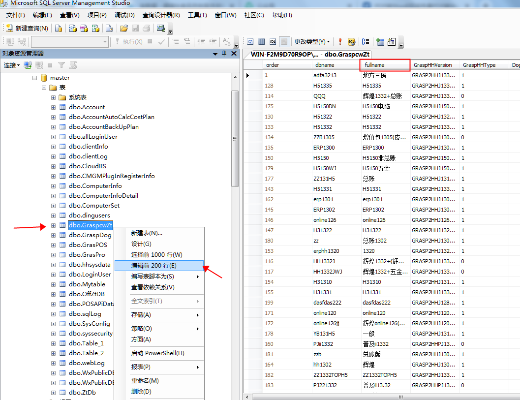Show the SQL pane in query designer
Viewport: 520px width, 400px height.
[x=273, y=42]
